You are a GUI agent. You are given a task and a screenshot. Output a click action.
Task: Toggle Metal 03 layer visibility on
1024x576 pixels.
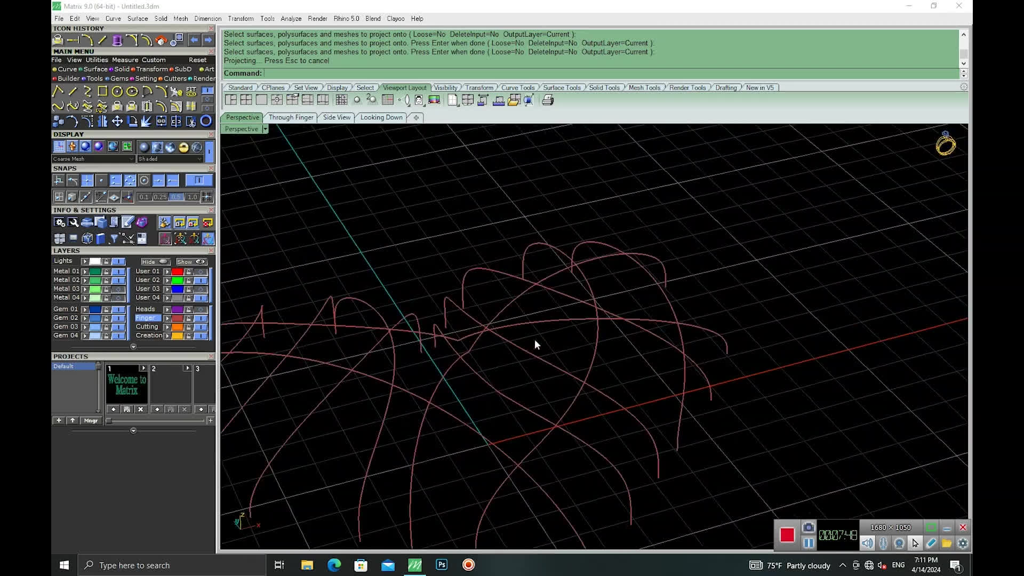(118, 289)
